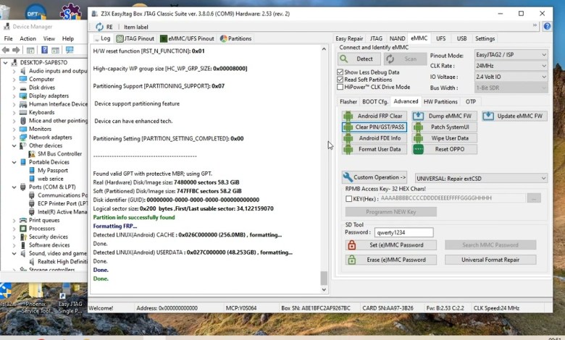Expand Disk drives in Device Manager
Screen dimensions: 565x340
point(14,88)
